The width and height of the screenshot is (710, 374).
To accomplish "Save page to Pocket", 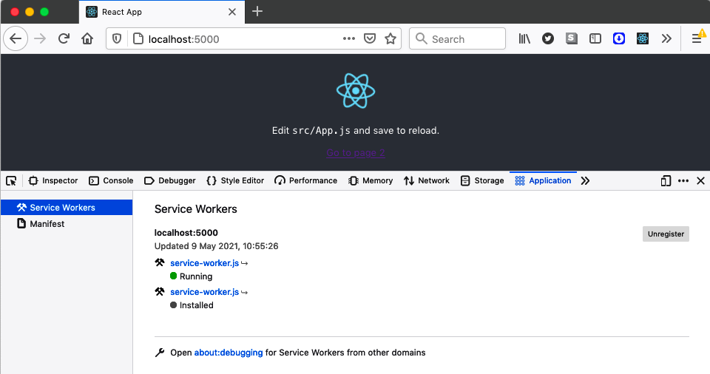I will point(370,39).
